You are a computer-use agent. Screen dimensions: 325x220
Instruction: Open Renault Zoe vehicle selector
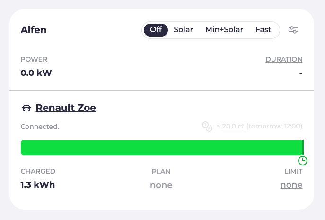coord(66,108)
